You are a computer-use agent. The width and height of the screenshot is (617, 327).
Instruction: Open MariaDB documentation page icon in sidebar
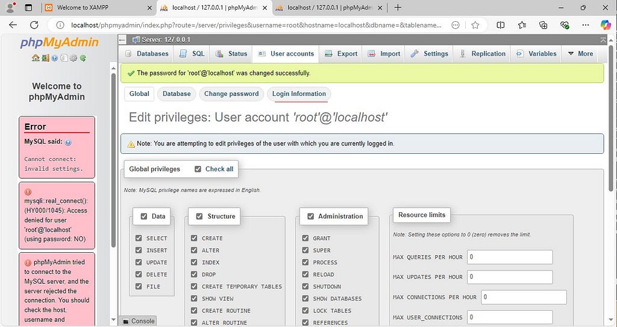pos(64,58)
